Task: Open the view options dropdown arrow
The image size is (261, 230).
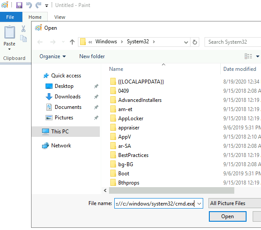Action: tap(257, 56)
